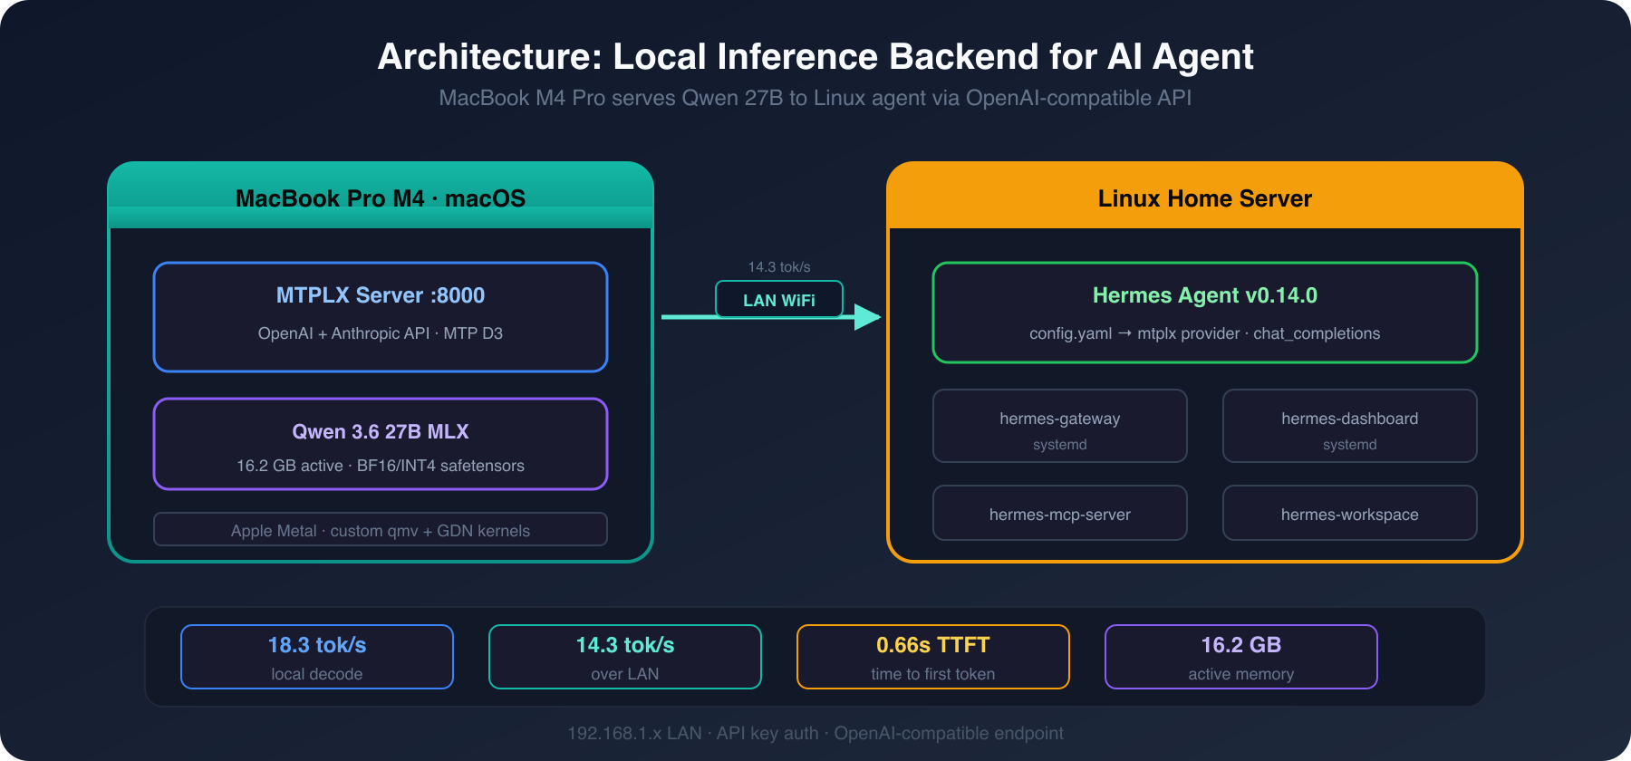
Task: Click the 'MTPLX Server :8000' box title
Action: 381,295
